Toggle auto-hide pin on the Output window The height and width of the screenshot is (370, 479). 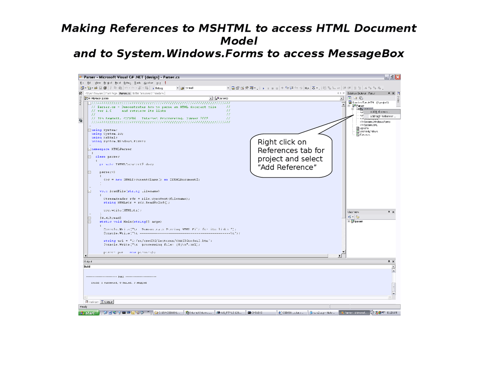pyautogui.click(x=389, y=261)
